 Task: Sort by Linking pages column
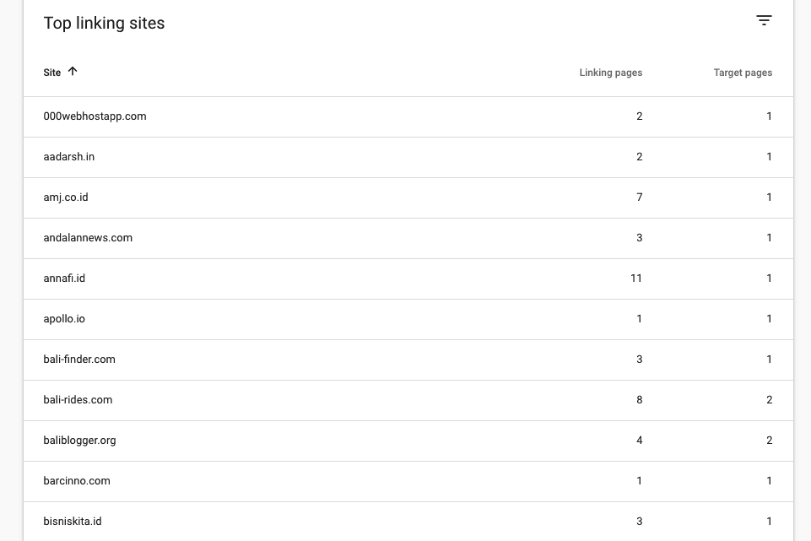tap(610, 73)
